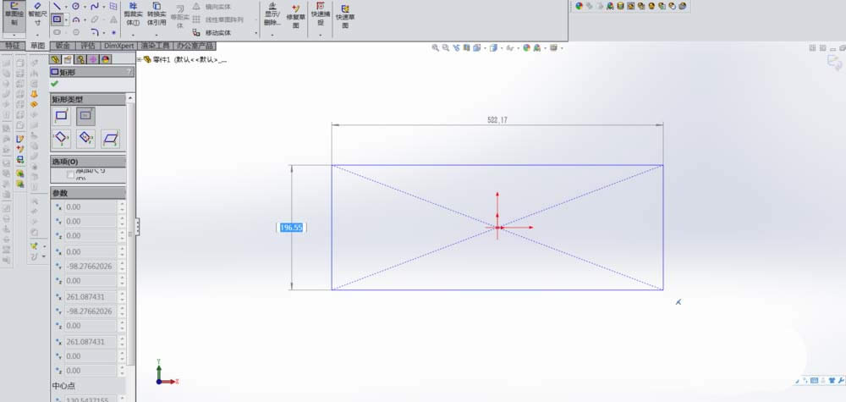
Task: Select the Line sketch tool
Action: click(x=58, y=7)
